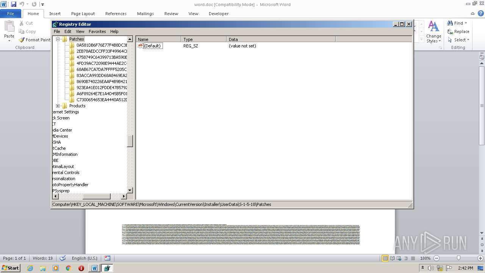Open the Registry Editor File menu
The image size is (485, 273).
57,31
